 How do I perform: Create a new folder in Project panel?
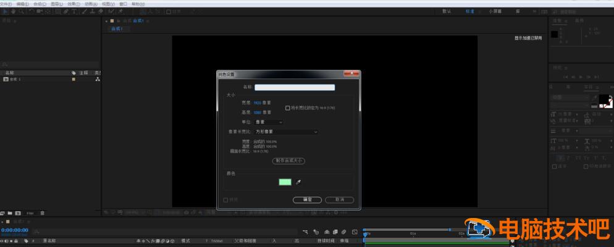[x=10, y=213]
